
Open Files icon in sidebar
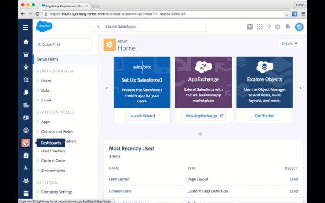pyautogui.click(x=26, y=92)
